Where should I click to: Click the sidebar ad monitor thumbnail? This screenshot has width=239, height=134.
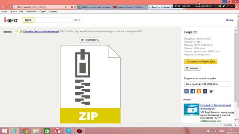coord(192,109)
